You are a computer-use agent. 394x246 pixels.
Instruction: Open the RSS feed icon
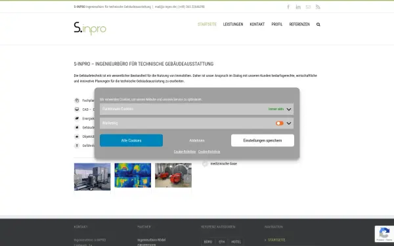pyautogui.click(x=318, y=7)
